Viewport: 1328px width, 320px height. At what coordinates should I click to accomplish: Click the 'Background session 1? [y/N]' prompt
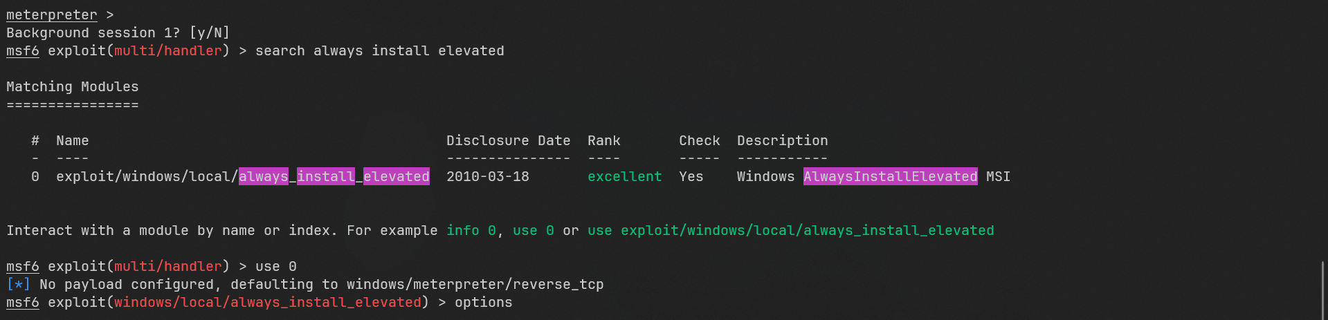tap(118, 33)
